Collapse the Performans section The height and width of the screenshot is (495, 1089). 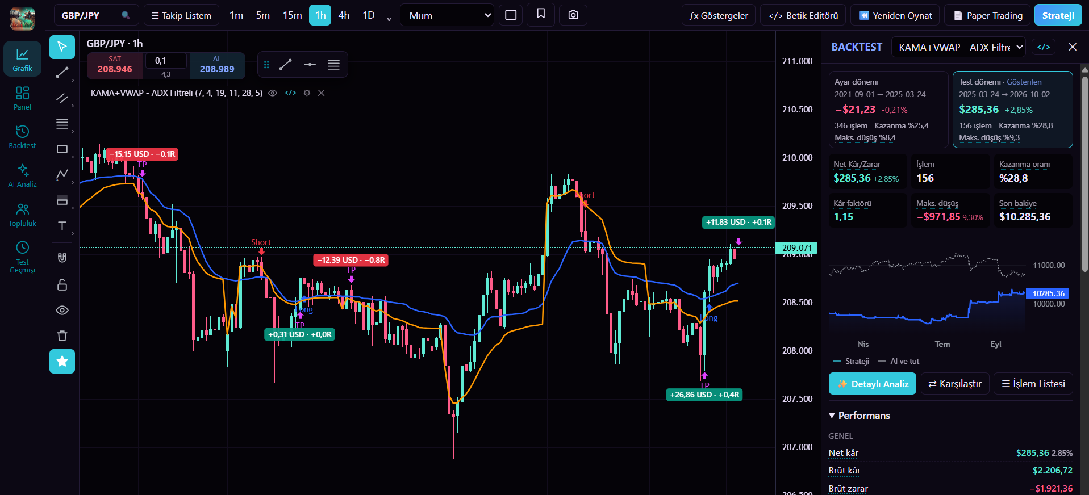tap(859, 416)
